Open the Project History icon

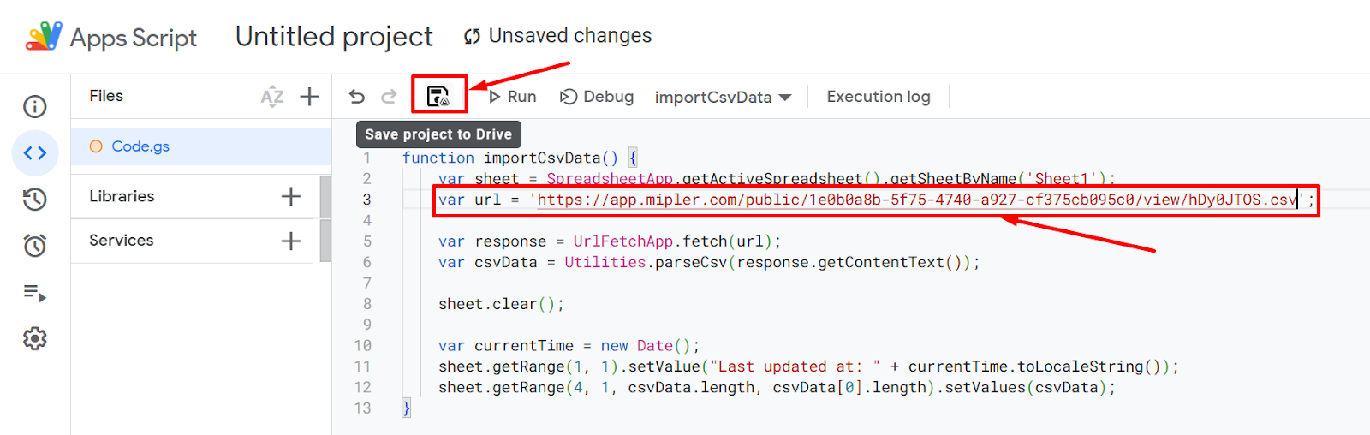35,200
